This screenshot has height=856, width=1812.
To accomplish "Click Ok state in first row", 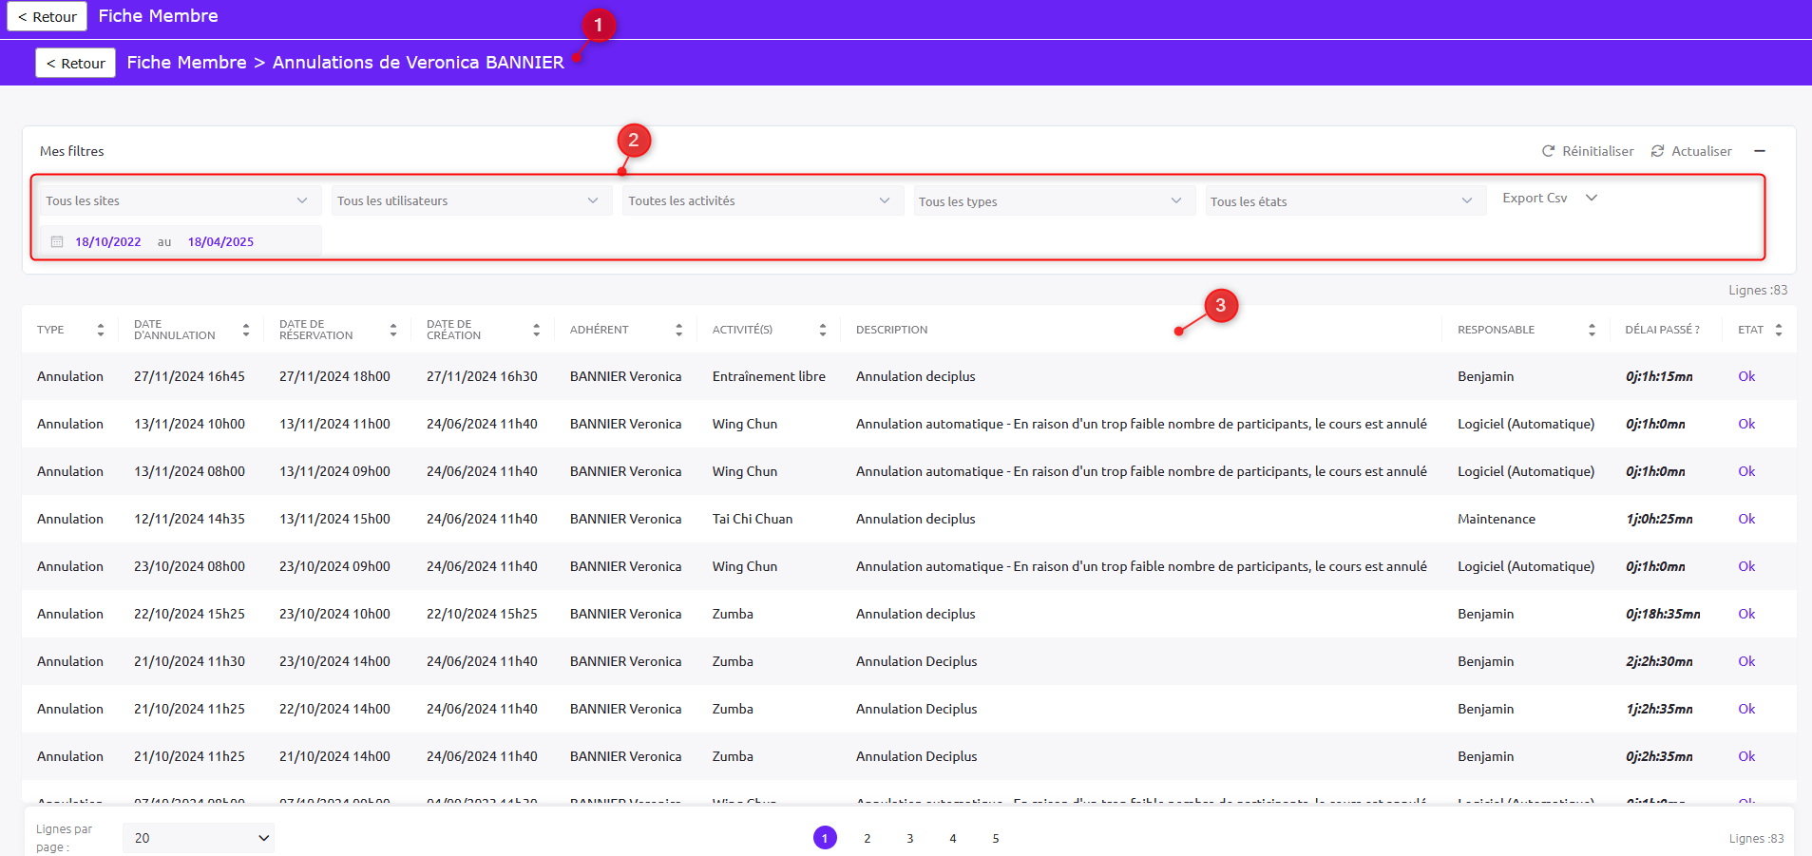I will point(1746,376).
